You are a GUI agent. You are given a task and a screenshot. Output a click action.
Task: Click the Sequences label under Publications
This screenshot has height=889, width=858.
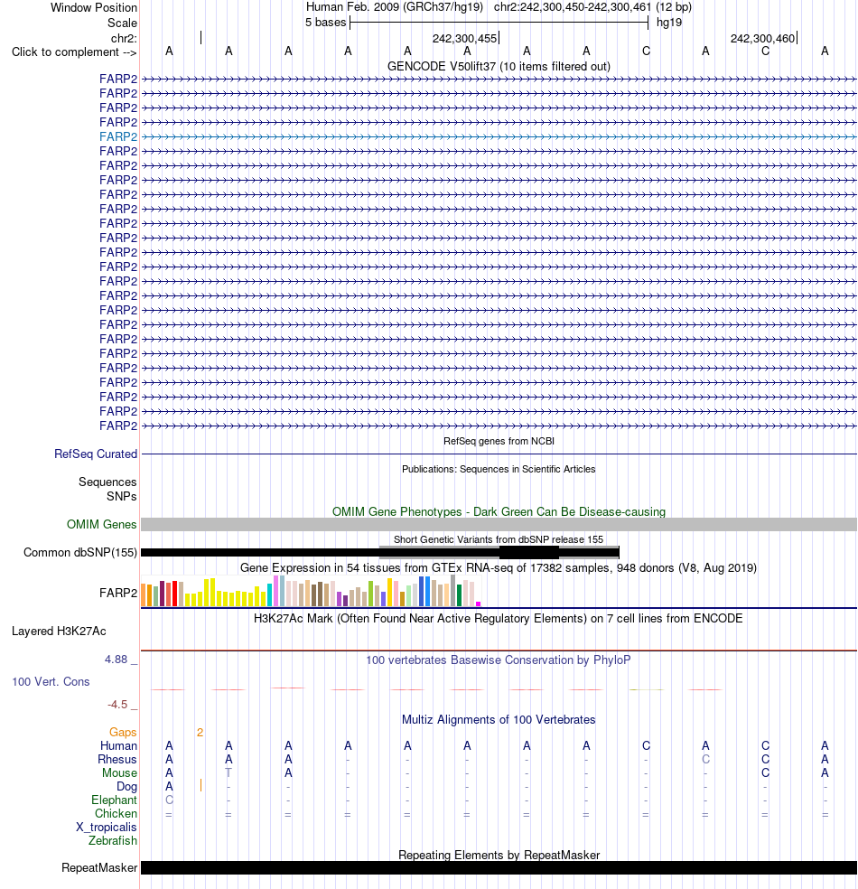[x=107, y=482]
